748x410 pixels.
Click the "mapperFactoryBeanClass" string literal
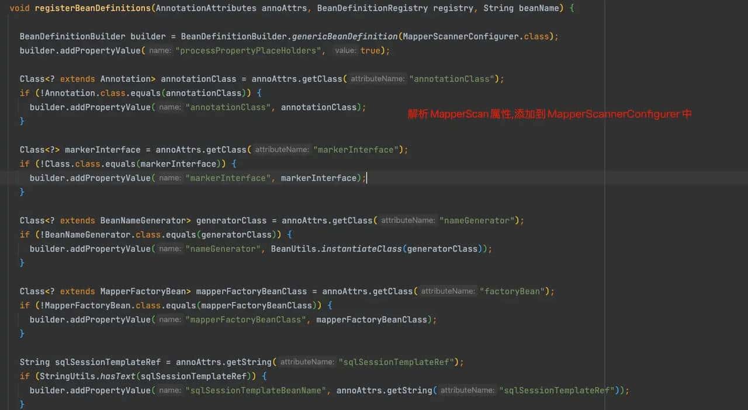[245, 320]
